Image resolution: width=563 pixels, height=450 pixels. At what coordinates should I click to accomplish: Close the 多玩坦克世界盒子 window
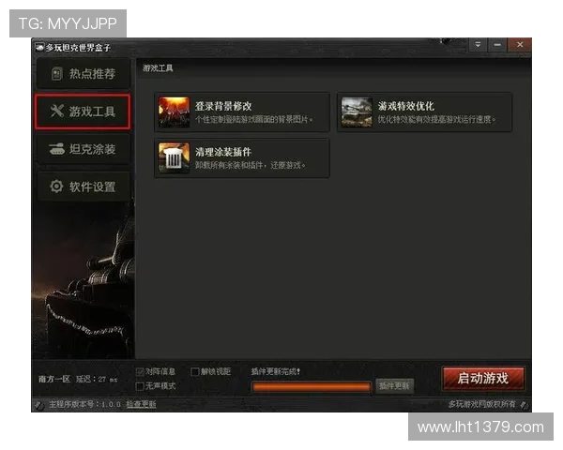coord(520,45)
